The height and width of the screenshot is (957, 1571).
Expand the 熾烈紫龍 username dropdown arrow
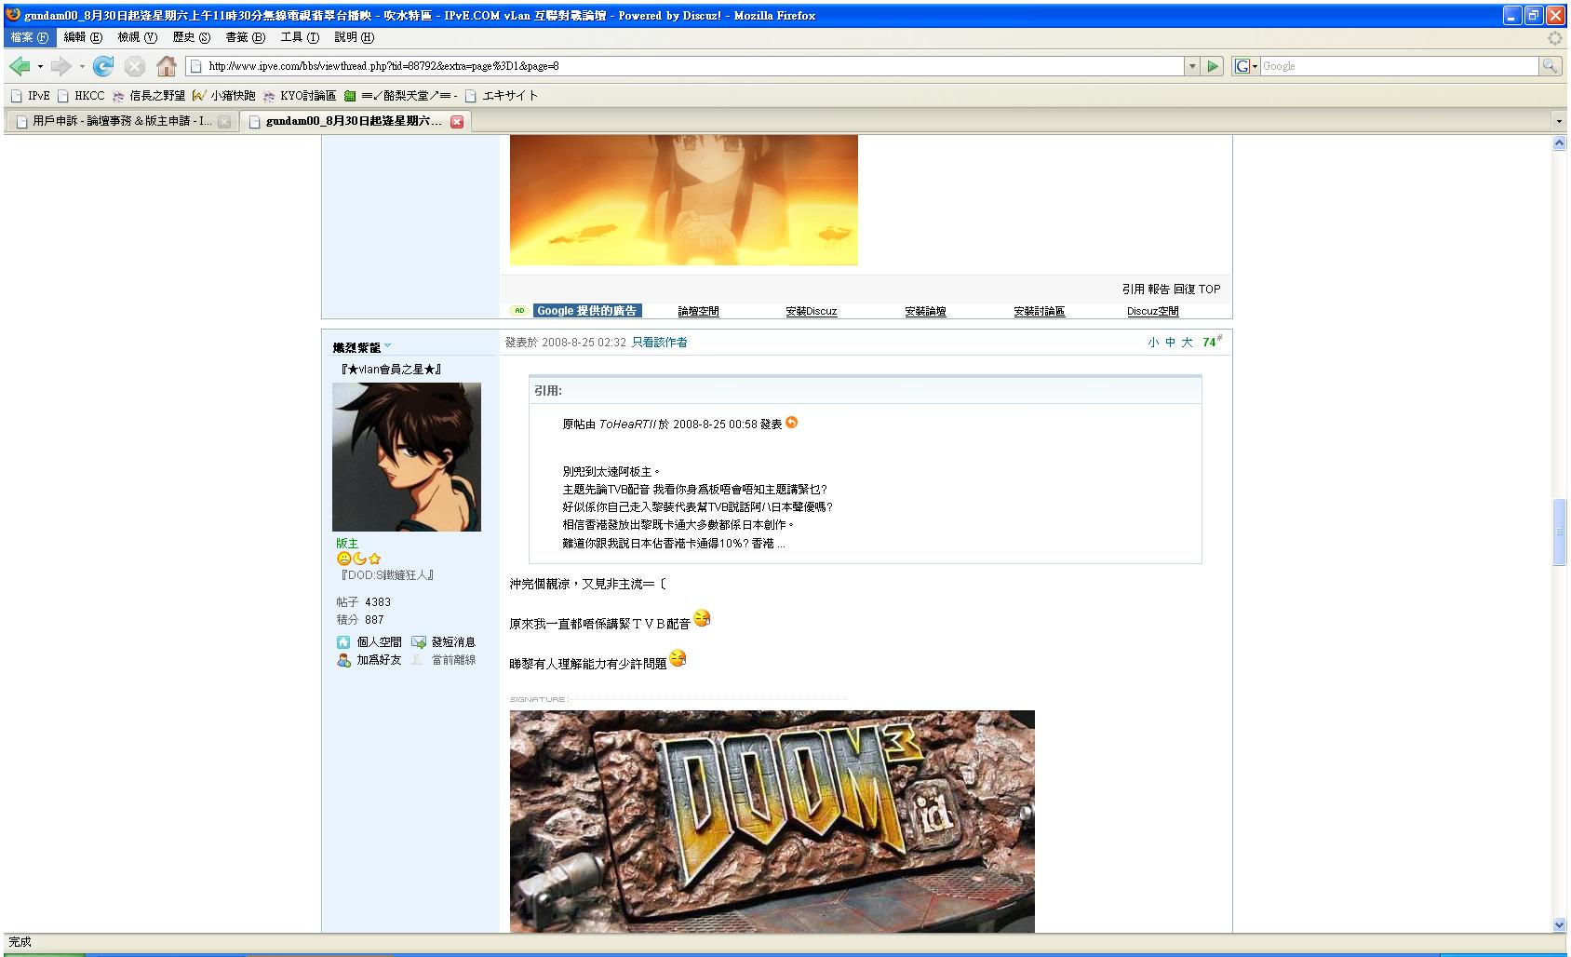pyautogui.click(x=388, y=347)
